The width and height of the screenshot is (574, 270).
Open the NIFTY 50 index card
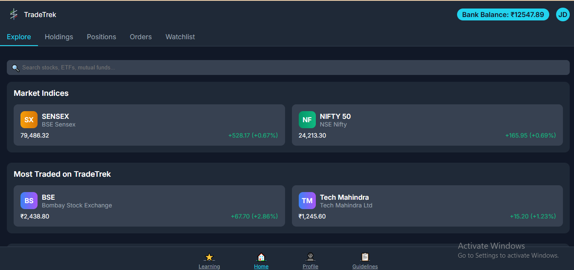tap(427, 125)
